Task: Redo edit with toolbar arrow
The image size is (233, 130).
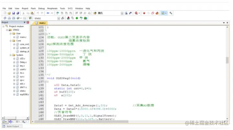Action: pos(42,13)
